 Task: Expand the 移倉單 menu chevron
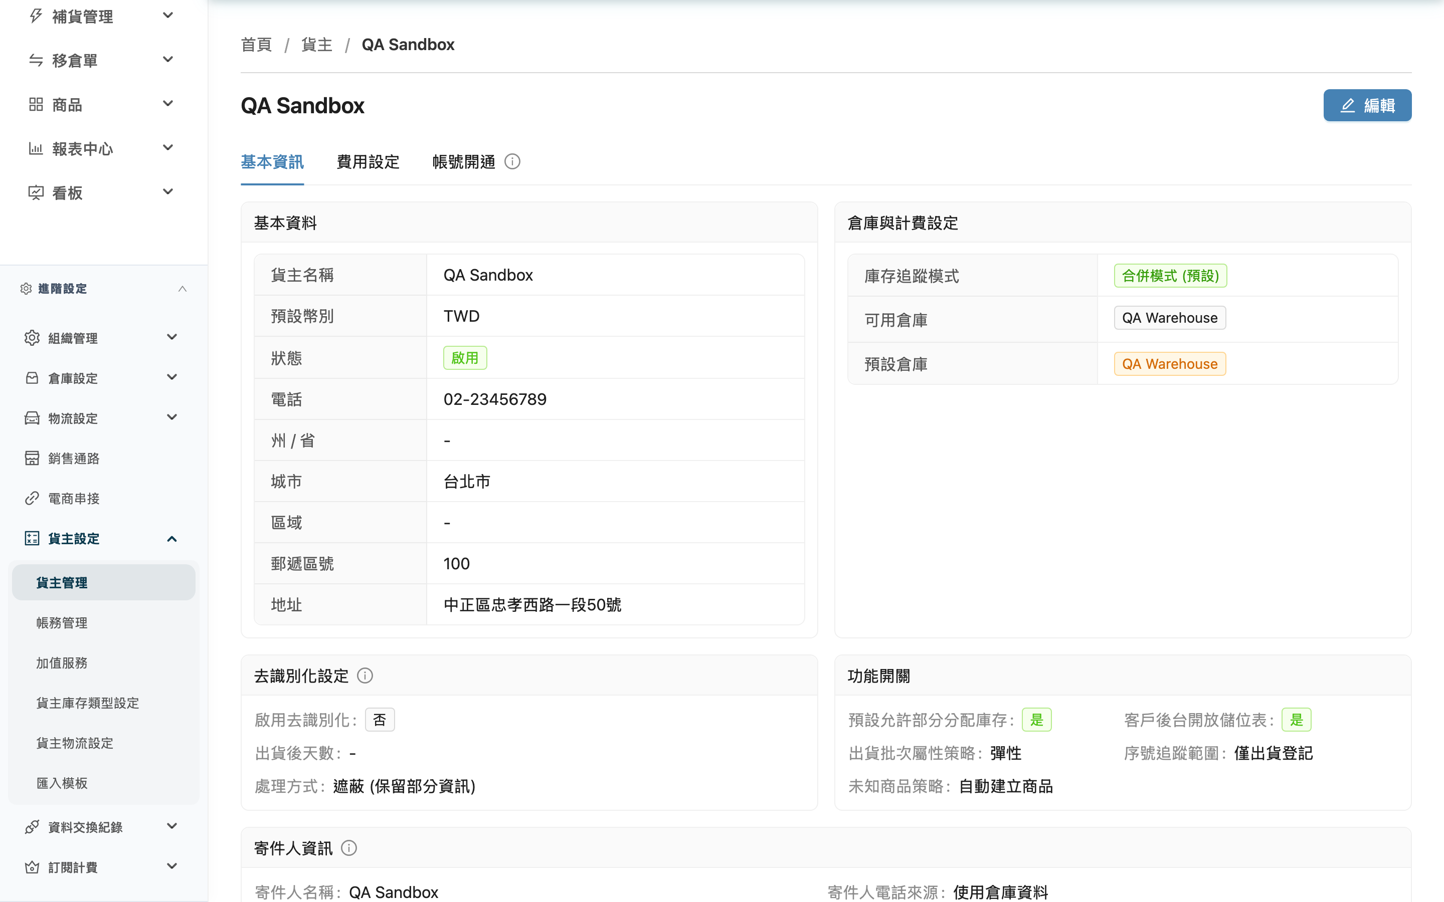point(168,60)
